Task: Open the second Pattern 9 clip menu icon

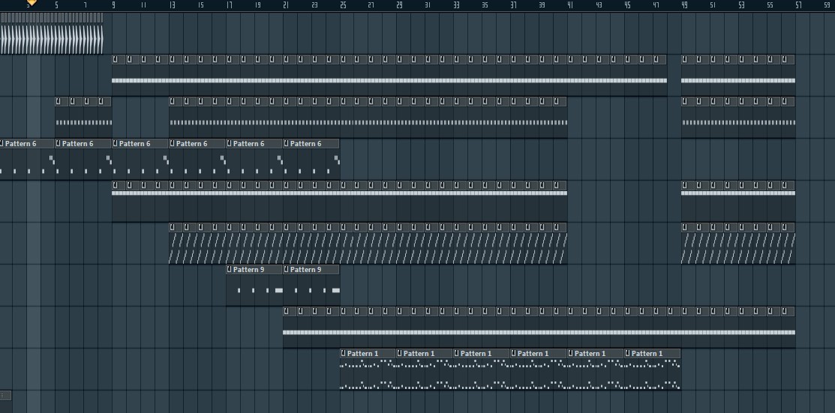Action: (287, 269)
